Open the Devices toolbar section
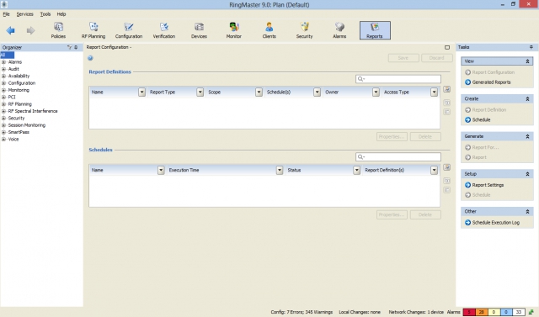Screen dimensions: 539x317 199,30
